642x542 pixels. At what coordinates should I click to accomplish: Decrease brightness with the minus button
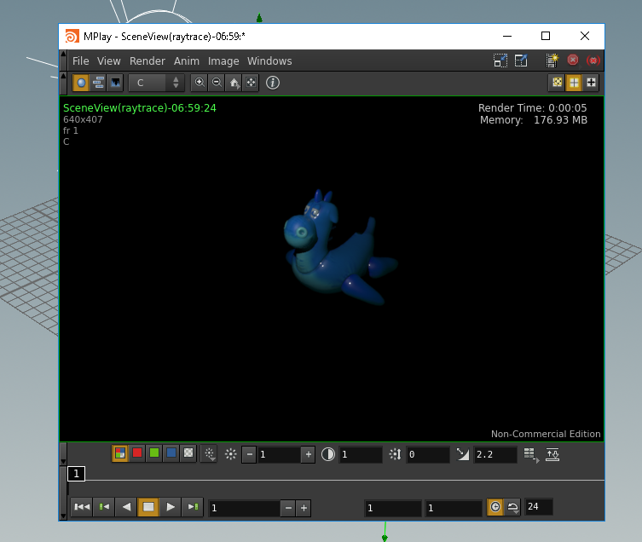249,454
